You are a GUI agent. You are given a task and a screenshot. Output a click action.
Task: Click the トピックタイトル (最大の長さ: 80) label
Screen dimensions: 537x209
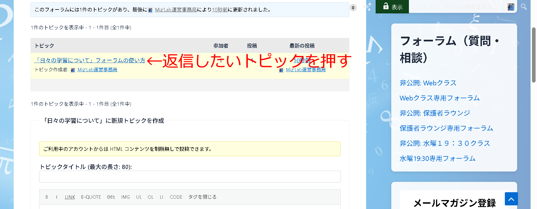(86, 167)
